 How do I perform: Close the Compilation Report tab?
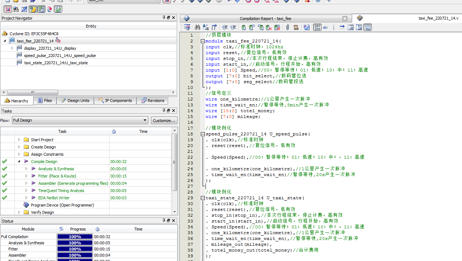[x=344, y=19]
